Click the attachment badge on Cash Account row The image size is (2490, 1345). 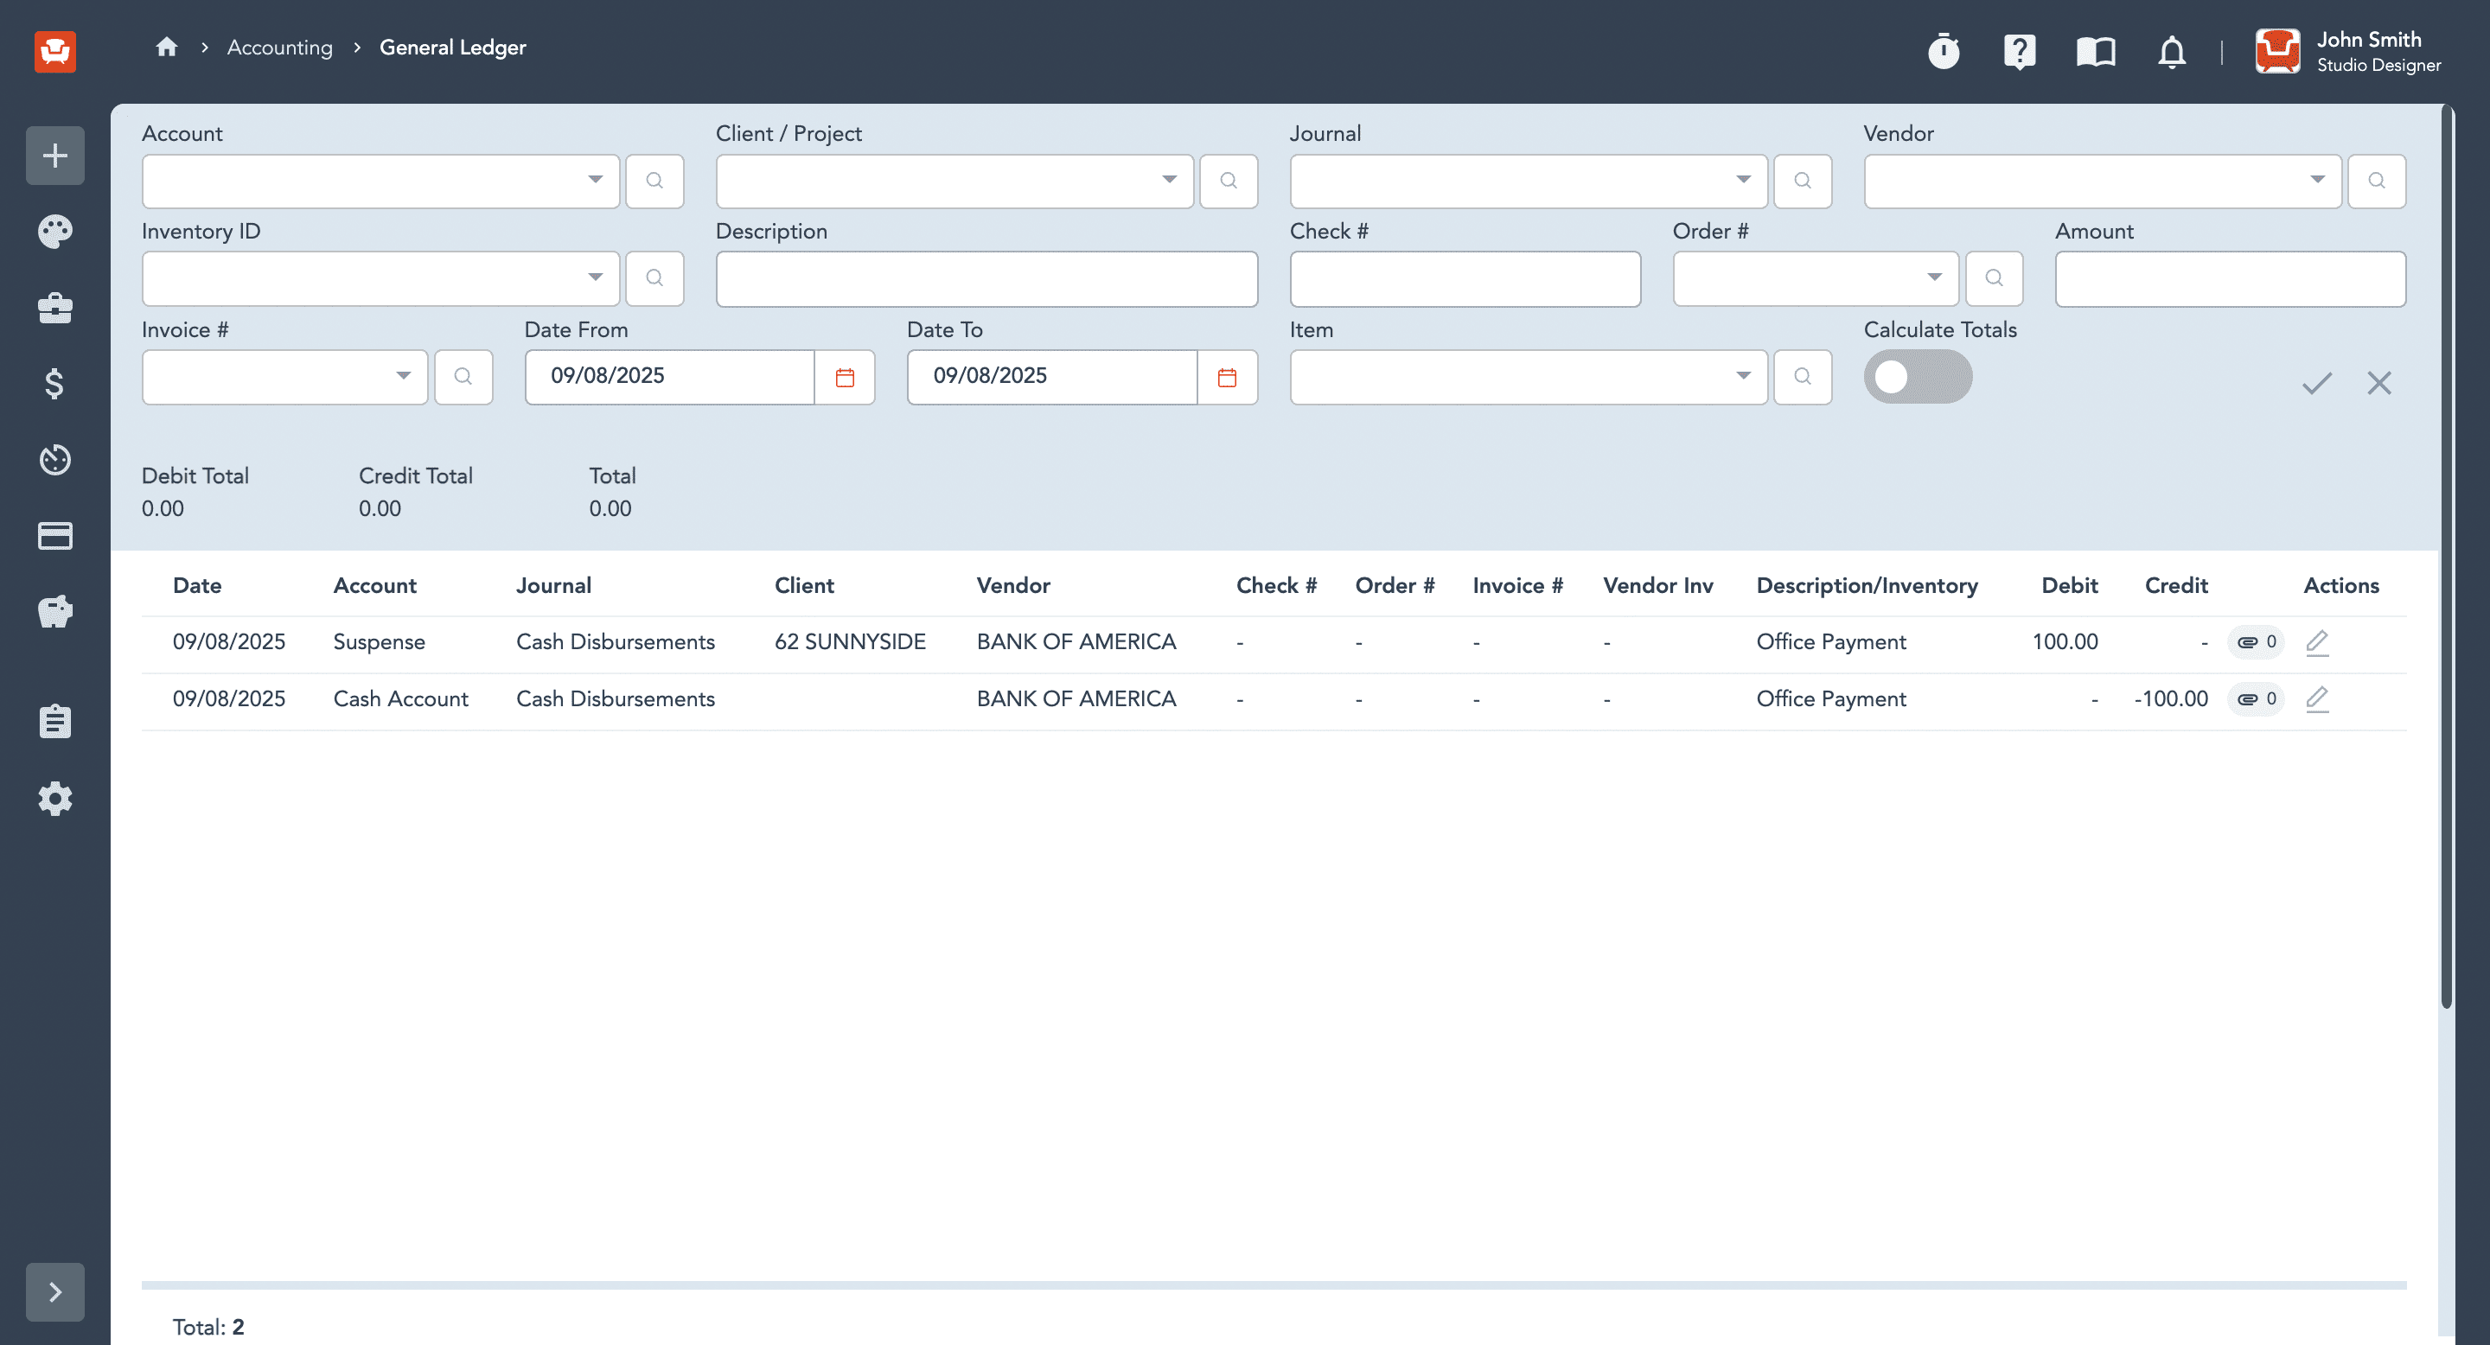tap(2256, 698)
